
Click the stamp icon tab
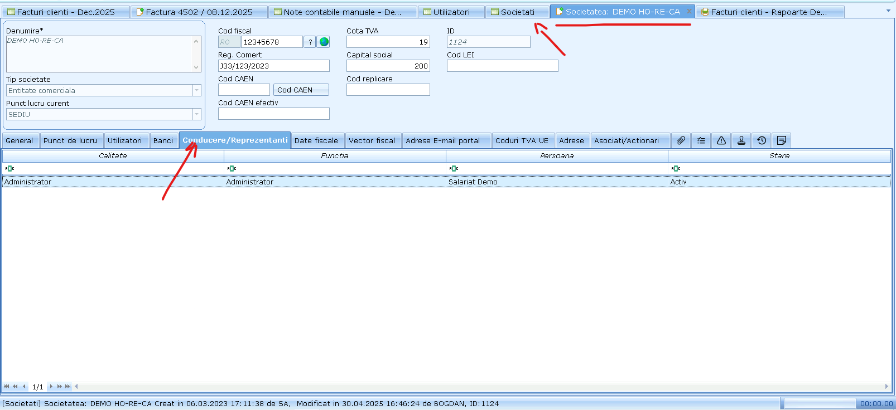741,140
